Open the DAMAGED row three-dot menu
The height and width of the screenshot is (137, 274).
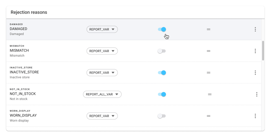[x=255, y=29]
